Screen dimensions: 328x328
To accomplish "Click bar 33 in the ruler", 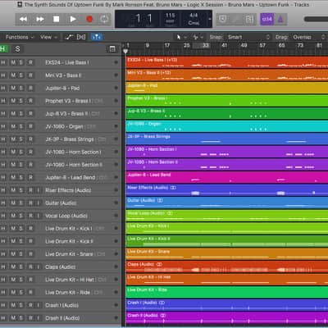I will 206,45.
